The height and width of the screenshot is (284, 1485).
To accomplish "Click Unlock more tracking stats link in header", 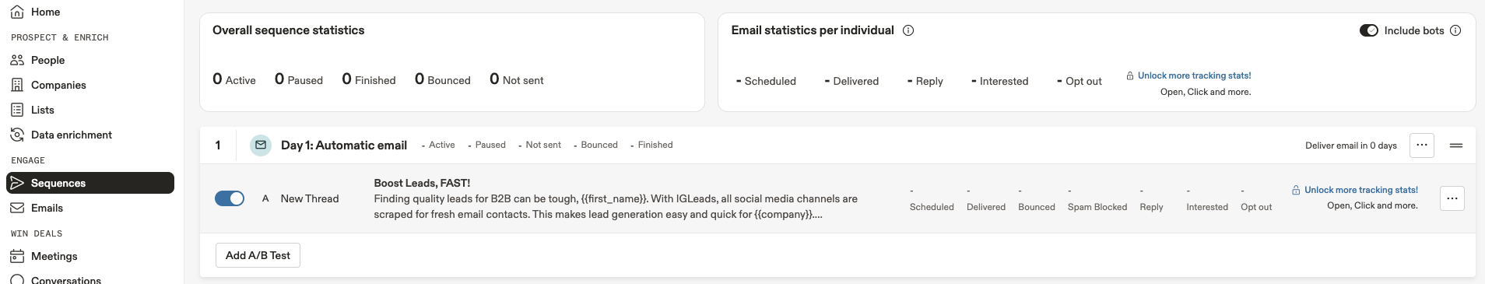I will 1194,75.
